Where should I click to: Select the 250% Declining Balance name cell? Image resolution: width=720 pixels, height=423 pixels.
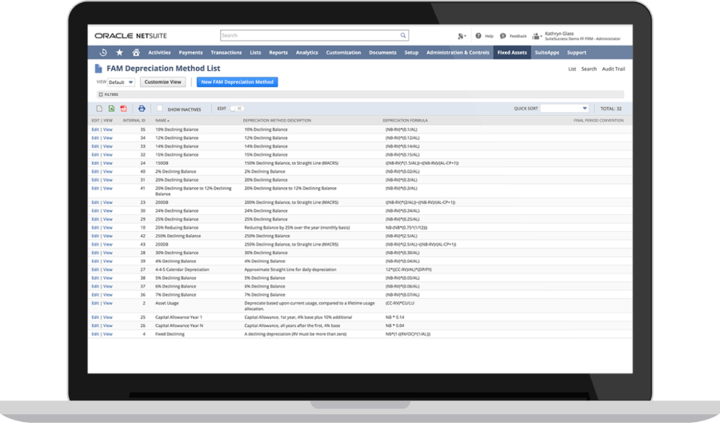click(178, 236)
